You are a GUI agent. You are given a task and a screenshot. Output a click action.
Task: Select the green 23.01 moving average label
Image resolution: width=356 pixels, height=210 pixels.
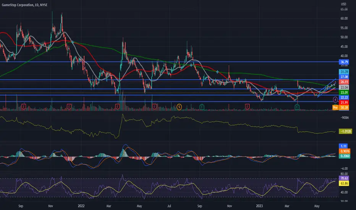click(344, 92)
